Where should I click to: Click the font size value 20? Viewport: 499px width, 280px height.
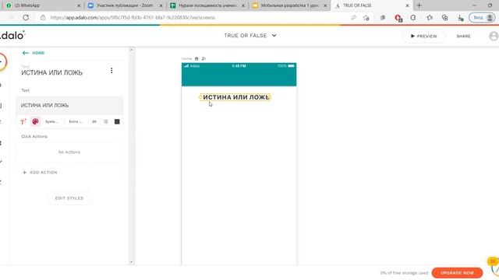pyautogui.click(x=94, y=121)
